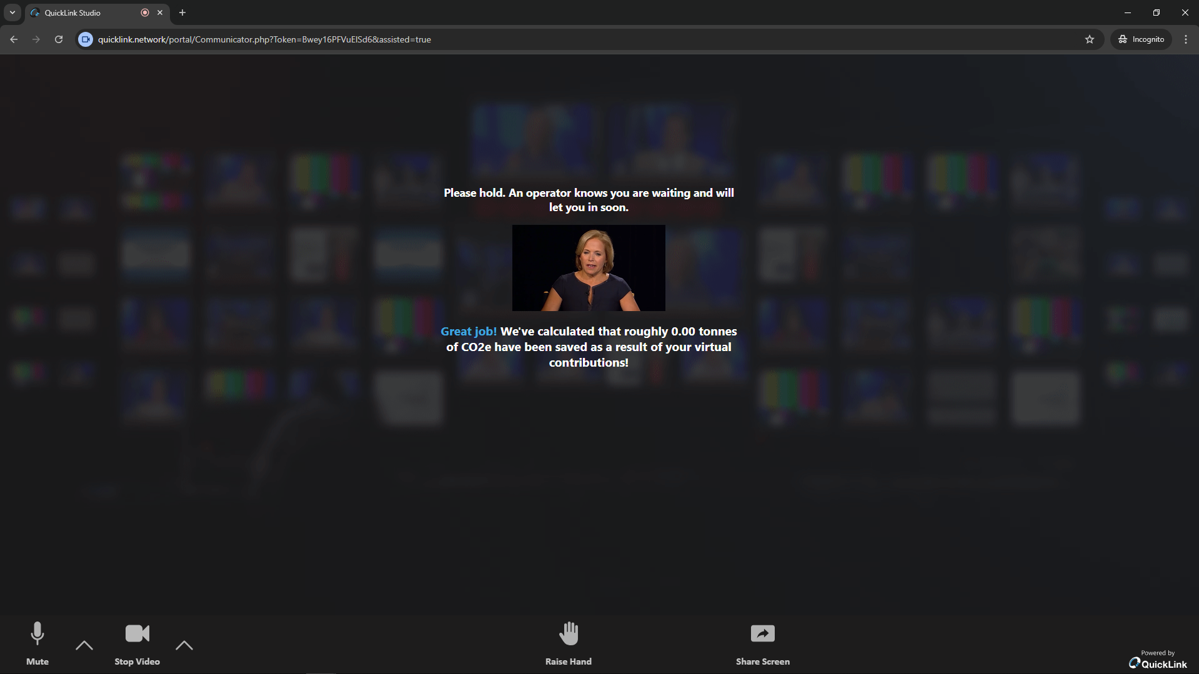
Task: Click Share Screen icon
Action: click(762, 634)
